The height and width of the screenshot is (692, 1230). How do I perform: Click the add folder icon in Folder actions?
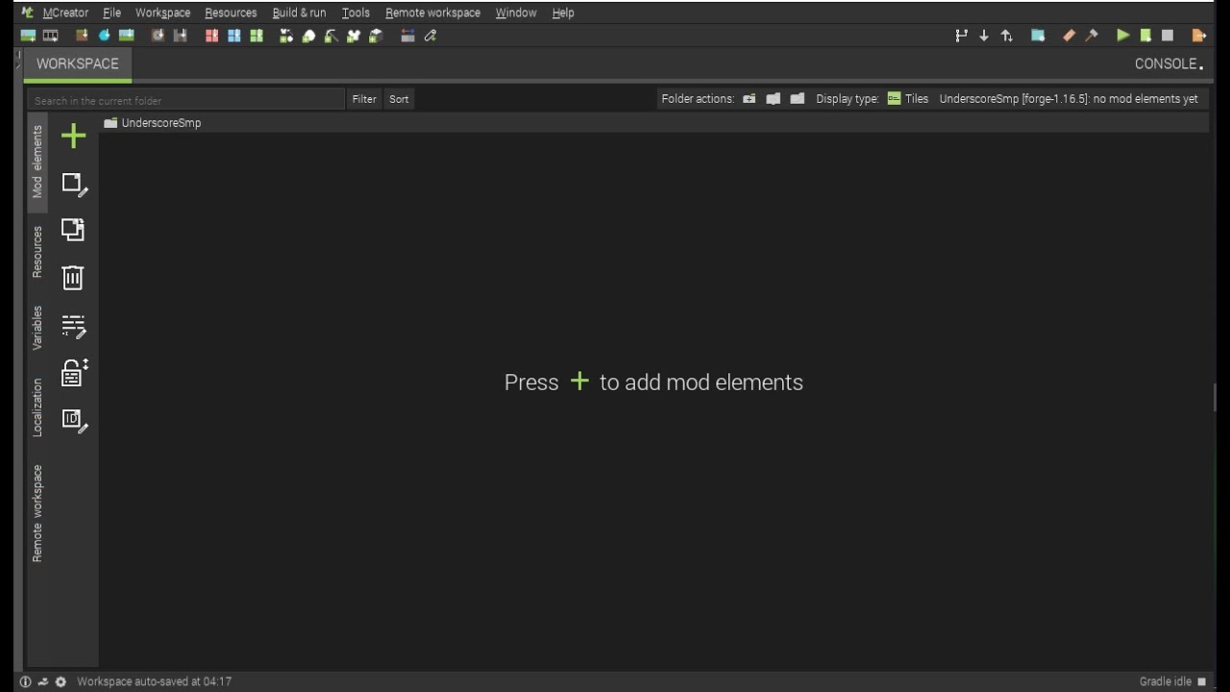click(750, 98)
